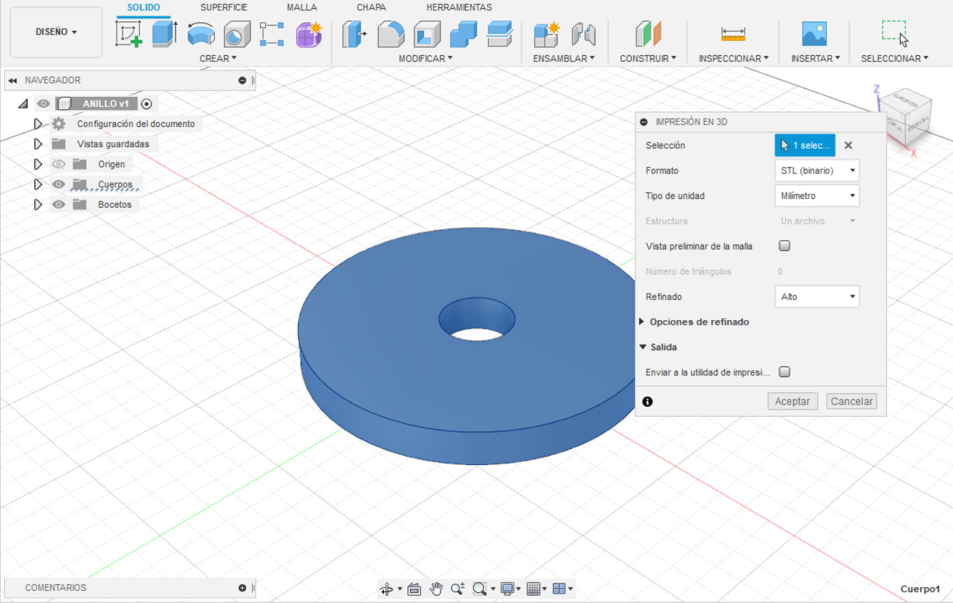Image resolution: width=953 pixels, height=603 pixels.
Task: Select the Joint tool
Action: (x=583, y=34)
